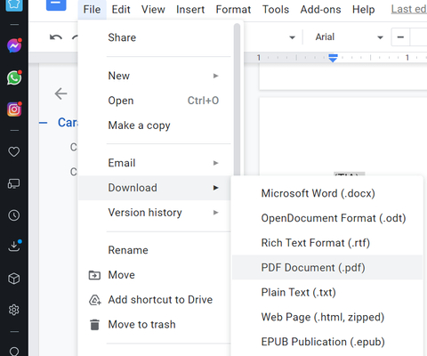Click the trash can icon
Viewport: 427px width, 356px height.
click(94, 325)
